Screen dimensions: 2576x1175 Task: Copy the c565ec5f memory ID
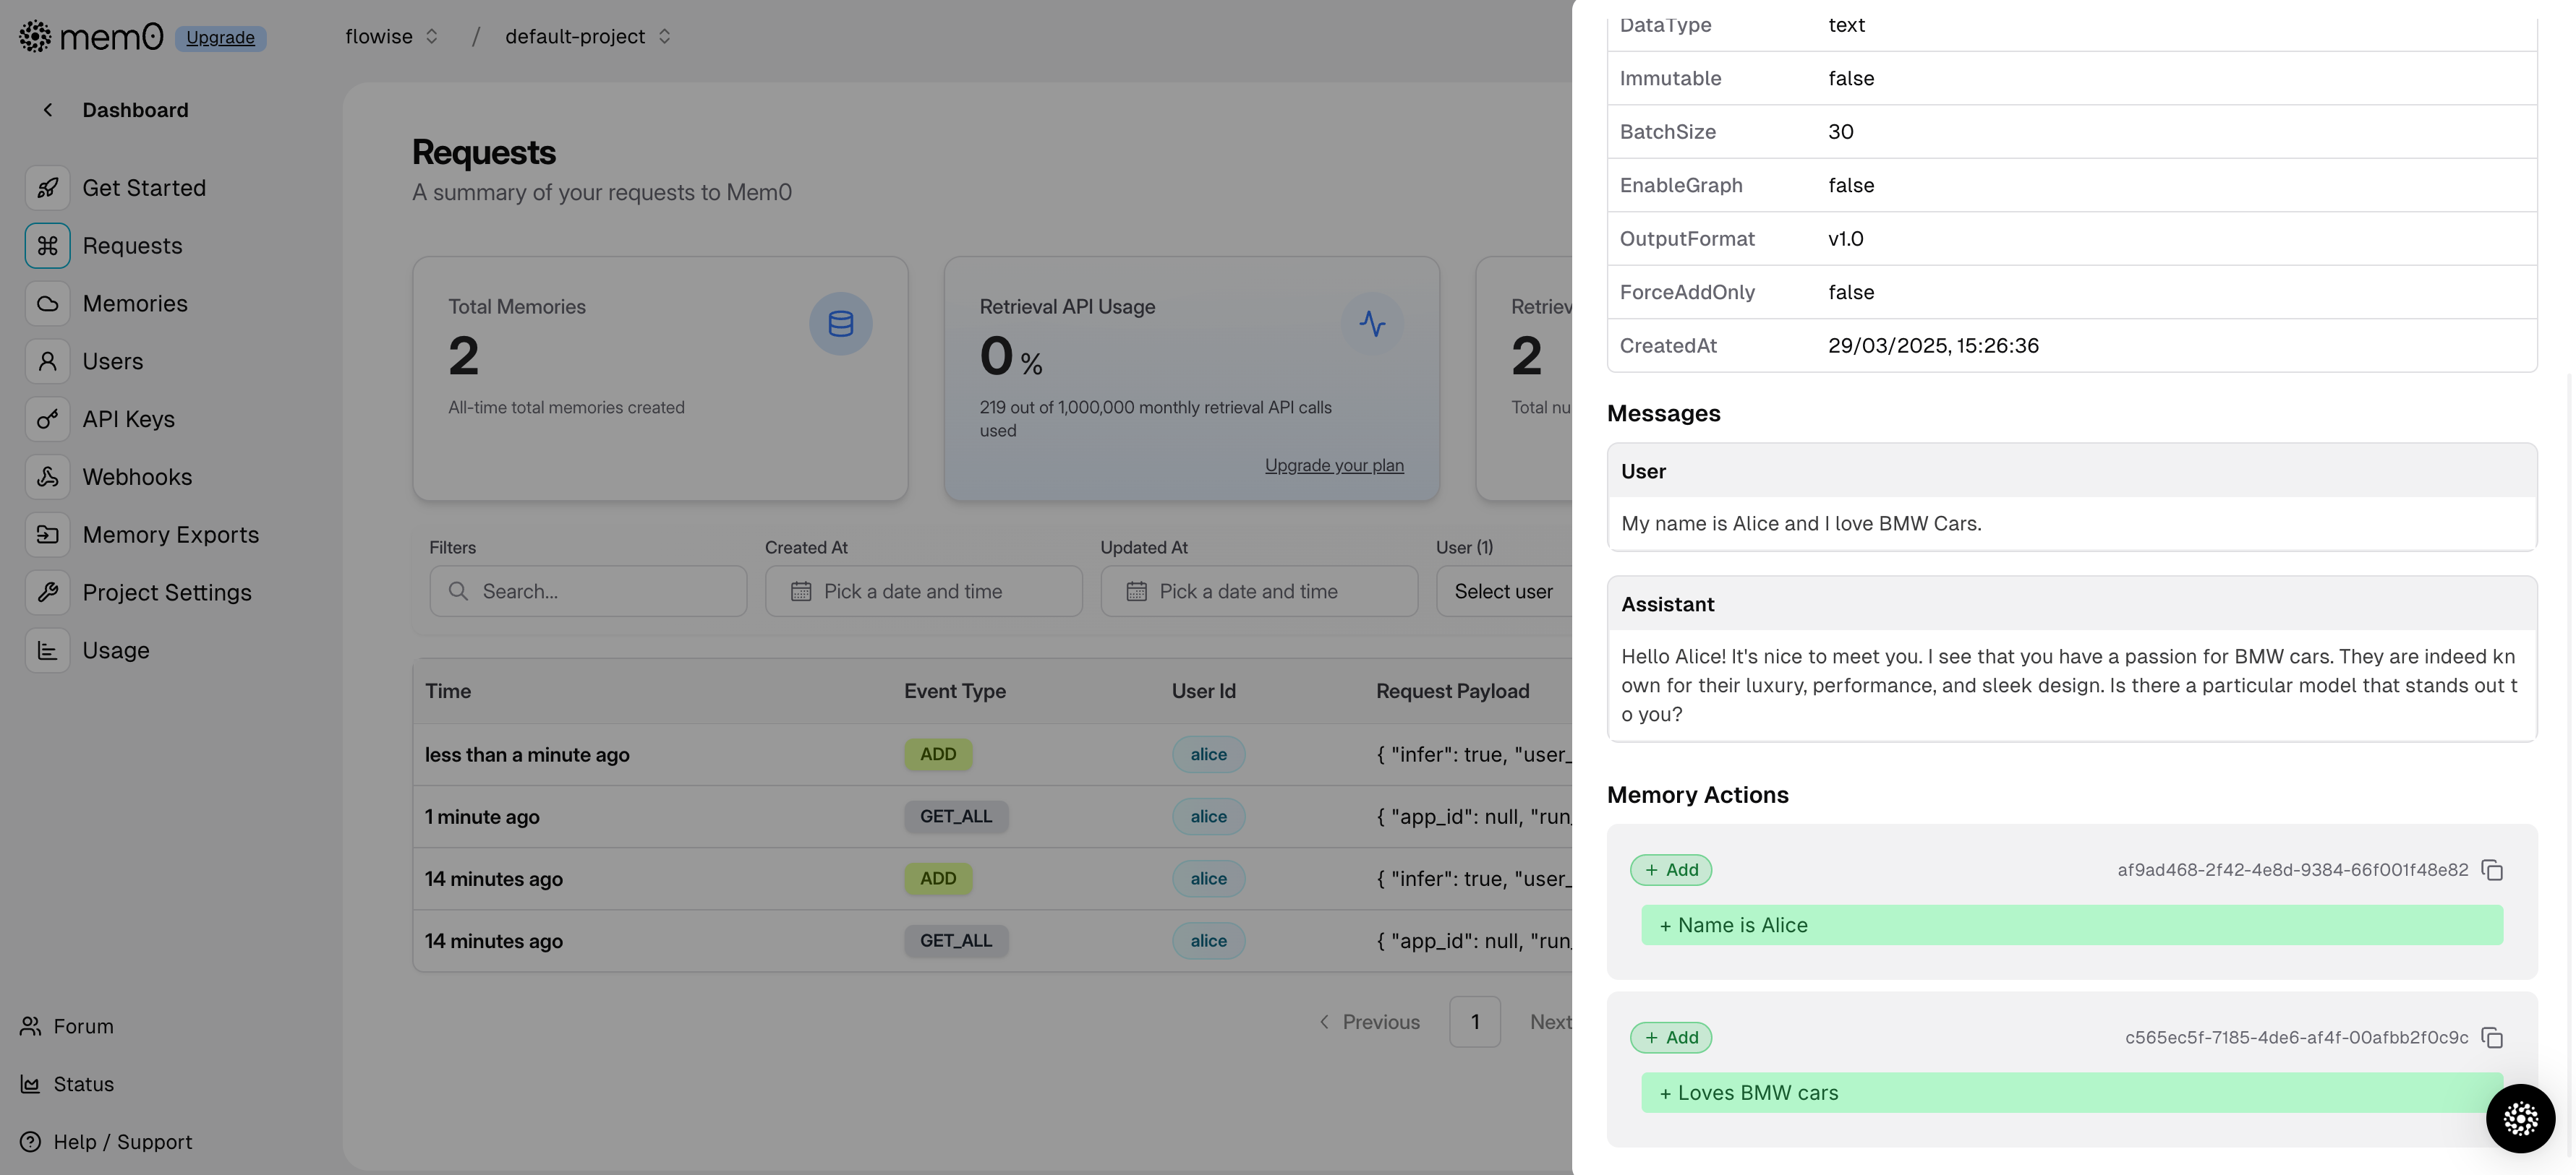(2492, 1038)
